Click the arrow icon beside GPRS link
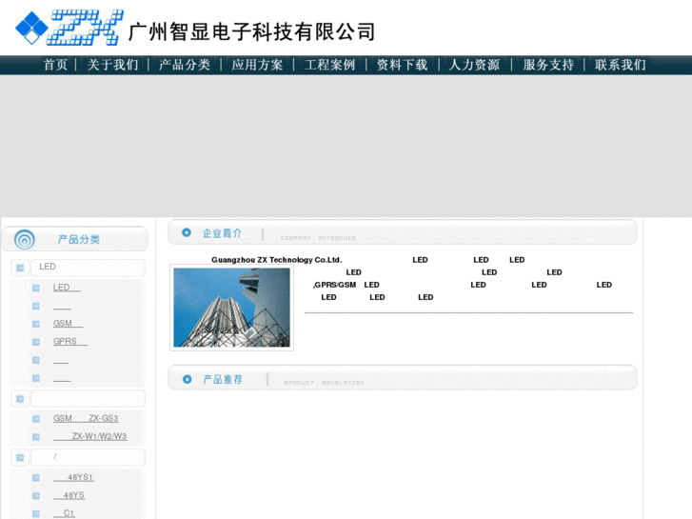Viewport: 692px width, 519px height. (x=36, y=342)
